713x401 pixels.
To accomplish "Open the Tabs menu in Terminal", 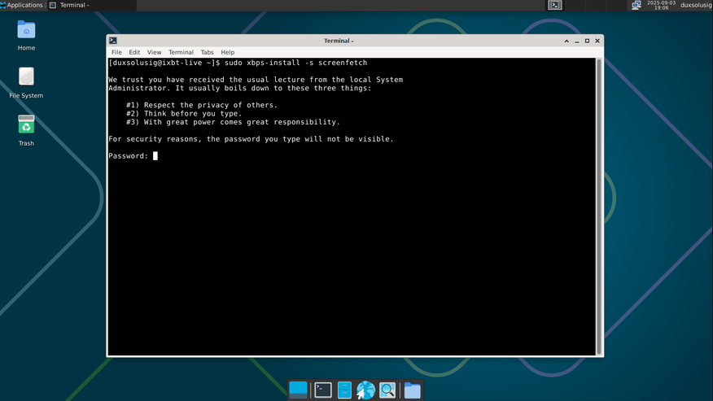I will [207, 52].
